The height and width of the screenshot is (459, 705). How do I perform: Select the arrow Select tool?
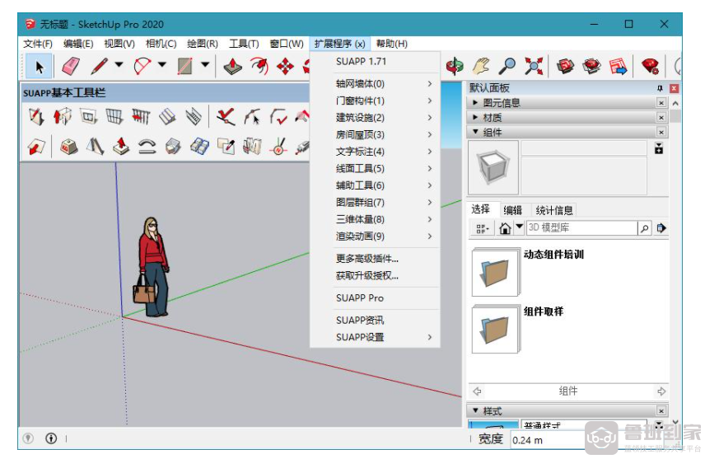39,67
